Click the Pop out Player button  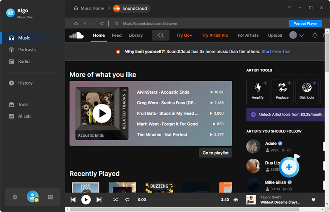coord(305,24)
